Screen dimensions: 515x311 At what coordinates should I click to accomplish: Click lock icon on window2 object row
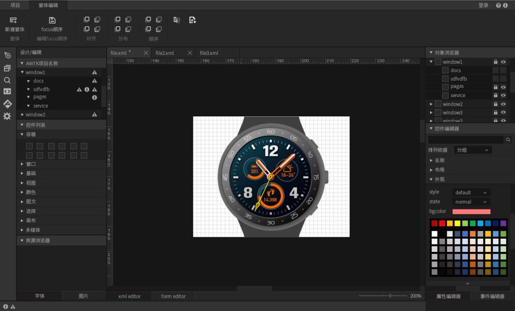[495, 104]
